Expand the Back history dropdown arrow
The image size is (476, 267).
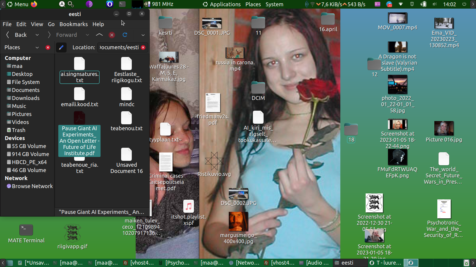click(37, 35)
